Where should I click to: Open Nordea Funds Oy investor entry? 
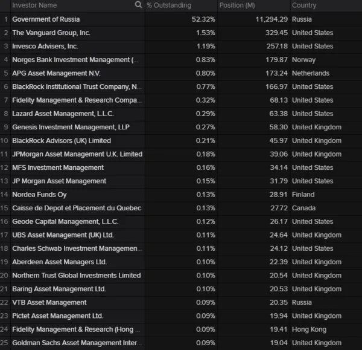tap(39, 195)
